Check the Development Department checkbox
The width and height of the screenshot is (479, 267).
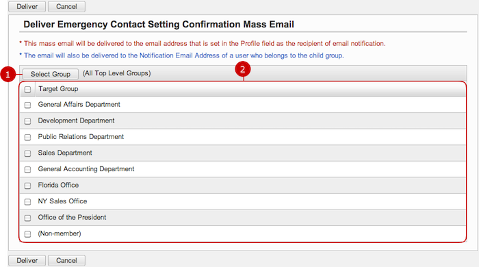click(27, 121)
